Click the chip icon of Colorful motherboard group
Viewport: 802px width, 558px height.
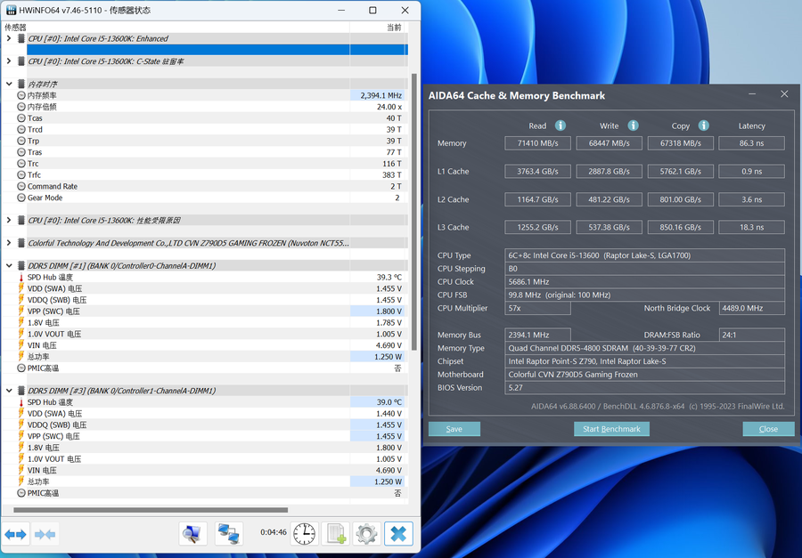[21, 243]
